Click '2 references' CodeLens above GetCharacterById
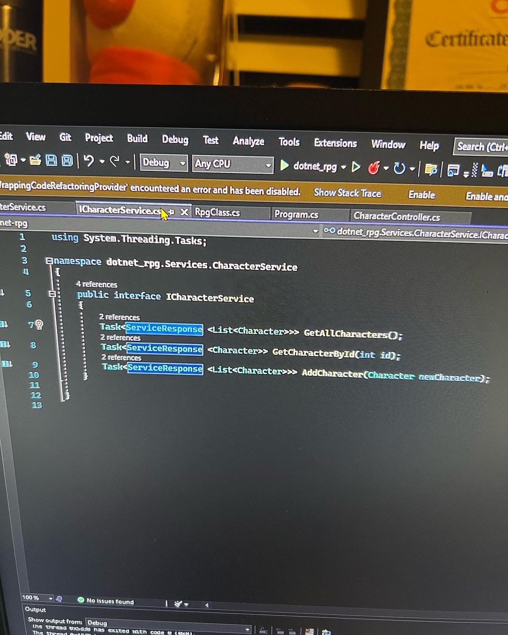Screen dimensions: 508x635 (x=121, y=338)
